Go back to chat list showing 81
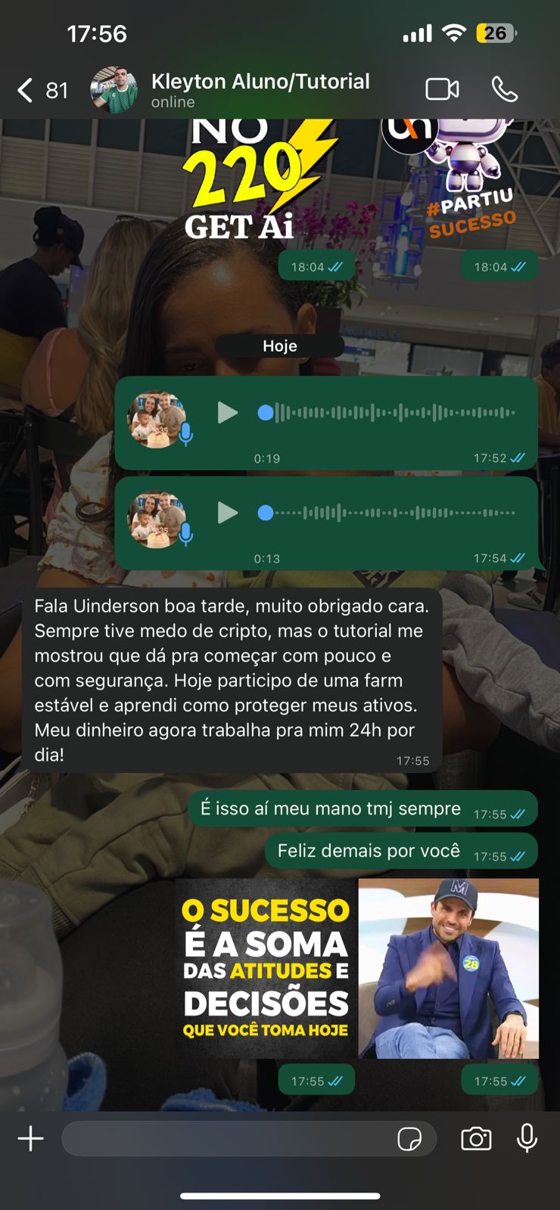560x1210 pixels. 42,90
